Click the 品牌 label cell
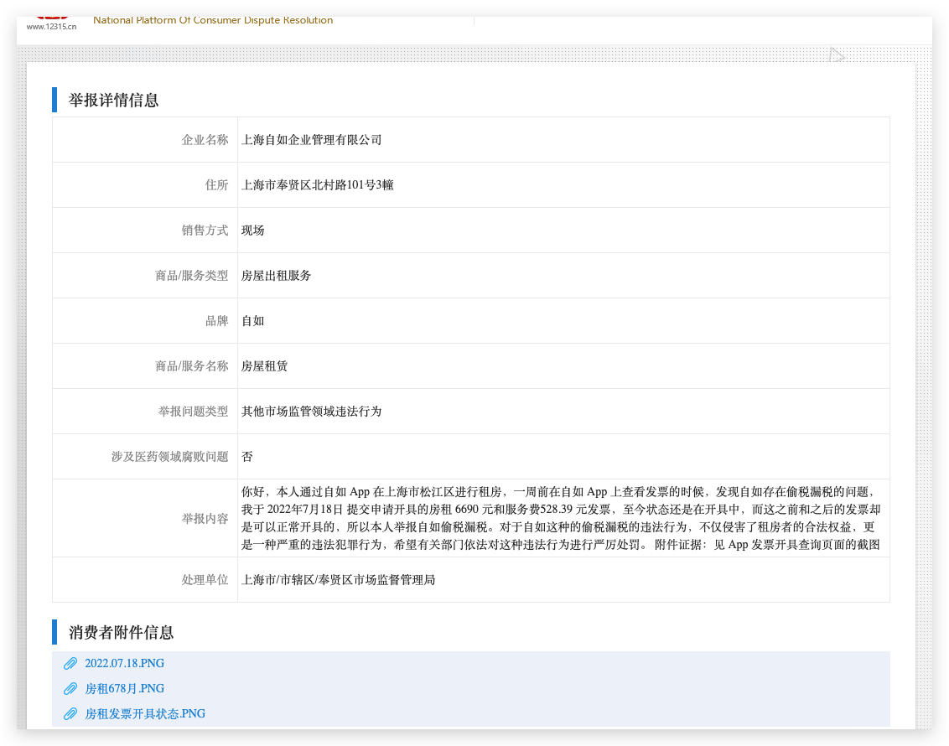Viewport: 949px width, 746px height. coord(145,321)
